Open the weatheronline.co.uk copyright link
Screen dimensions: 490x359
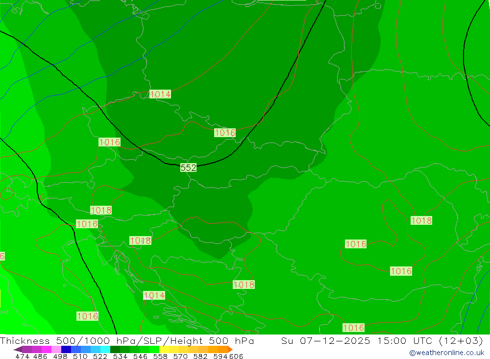[446, 353]
